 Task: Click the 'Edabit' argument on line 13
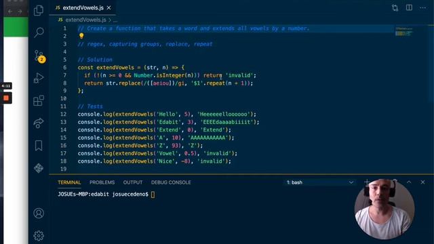(169, 122)
